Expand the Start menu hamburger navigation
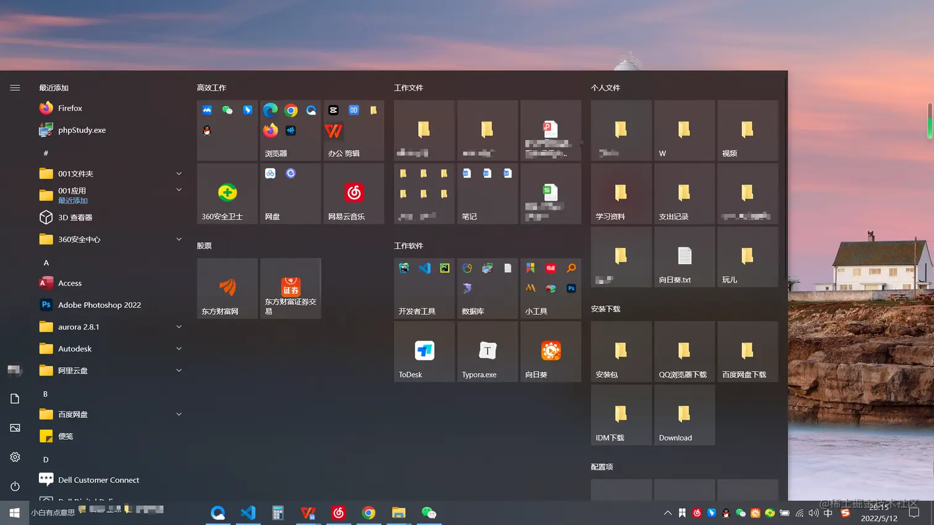 point(15,88)
